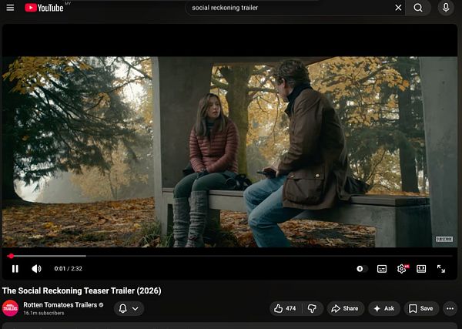Open the Rotten Tomatoes Trailers channel link
Image resolution: width=462 pixels, height=329 pixels.
pyautogui.click(x=60, y=305)
